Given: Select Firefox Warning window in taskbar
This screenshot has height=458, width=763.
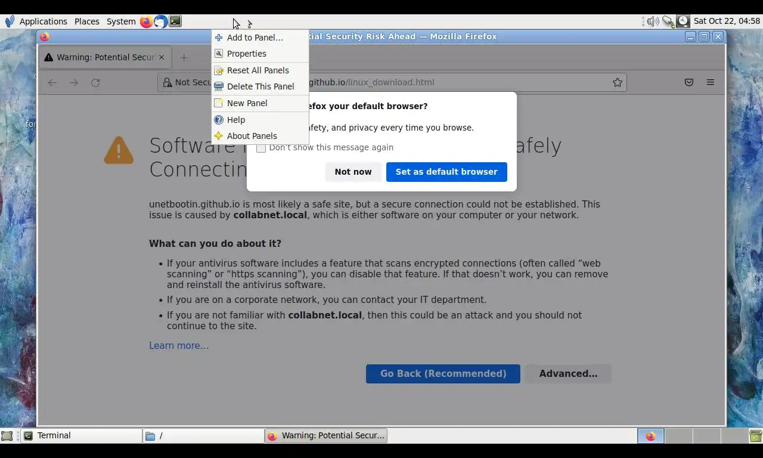Looking at the screenshot, I should point(326,436).
